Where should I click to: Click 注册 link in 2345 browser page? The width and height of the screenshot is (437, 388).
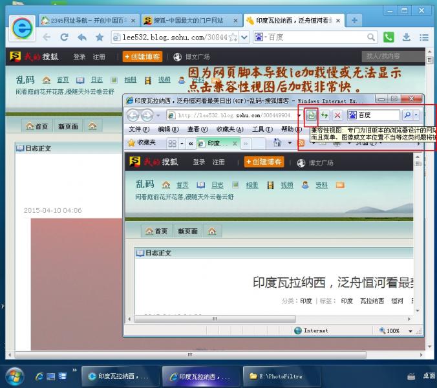point(99,57)
